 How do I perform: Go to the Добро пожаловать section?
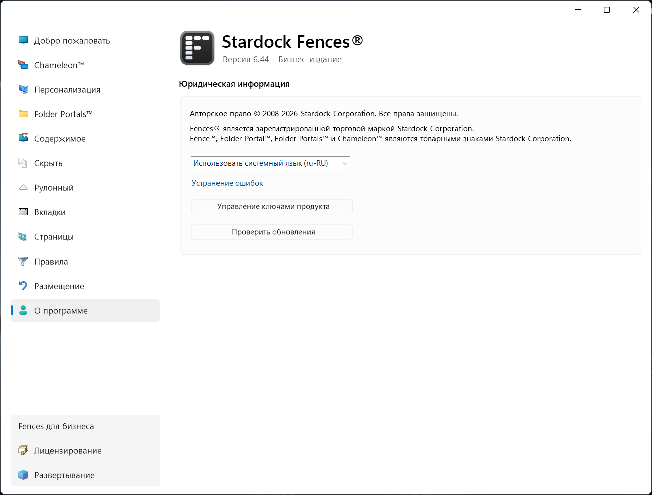[x=72, y=41]
